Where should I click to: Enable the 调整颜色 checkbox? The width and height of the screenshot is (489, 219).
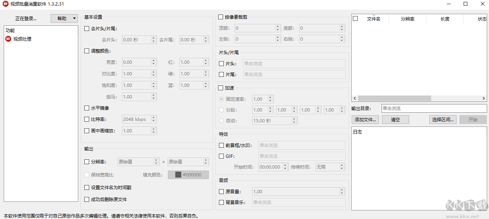pyautogui.click(x=87, y=51)
